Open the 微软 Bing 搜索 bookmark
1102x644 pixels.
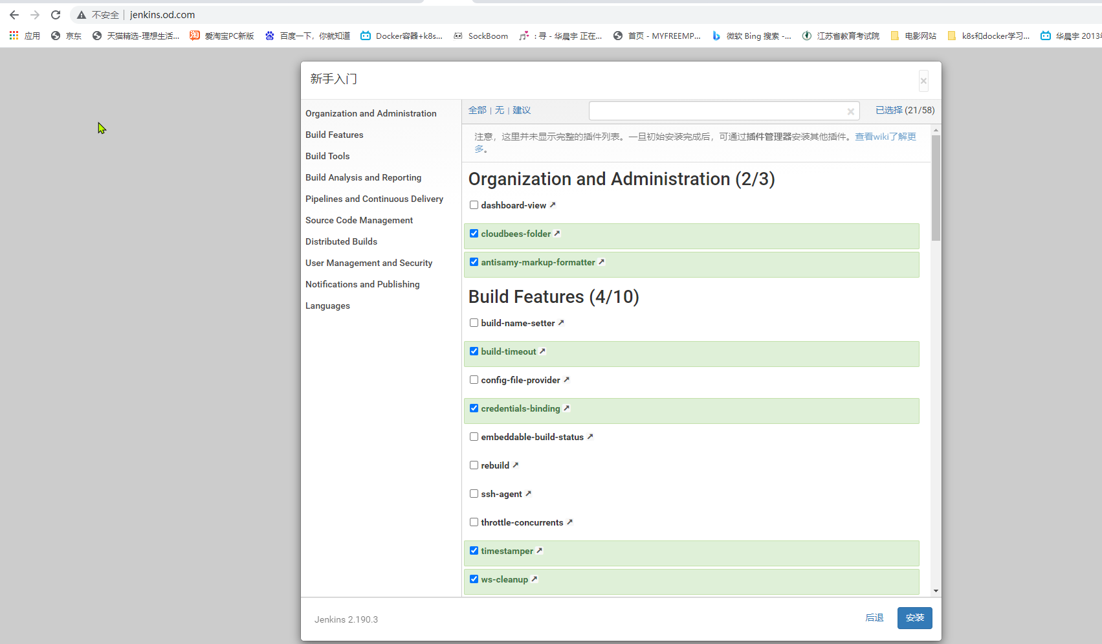click(x=751, y=36)
